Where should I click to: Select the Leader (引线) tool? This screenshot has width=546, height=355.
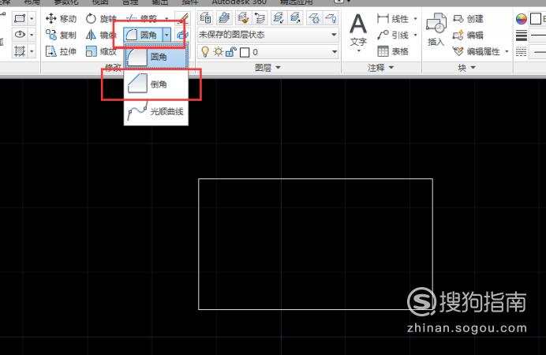tap(393, 35)
